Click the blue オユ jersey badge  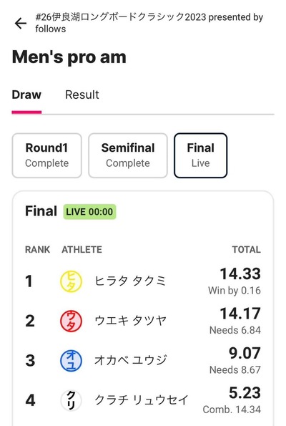pos(71,361)
